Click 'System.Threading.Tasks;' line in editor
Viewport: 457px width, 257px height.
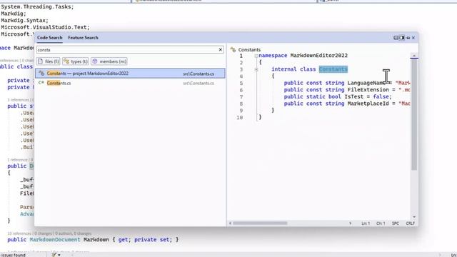pyautogui.click(x=37, y=6)
